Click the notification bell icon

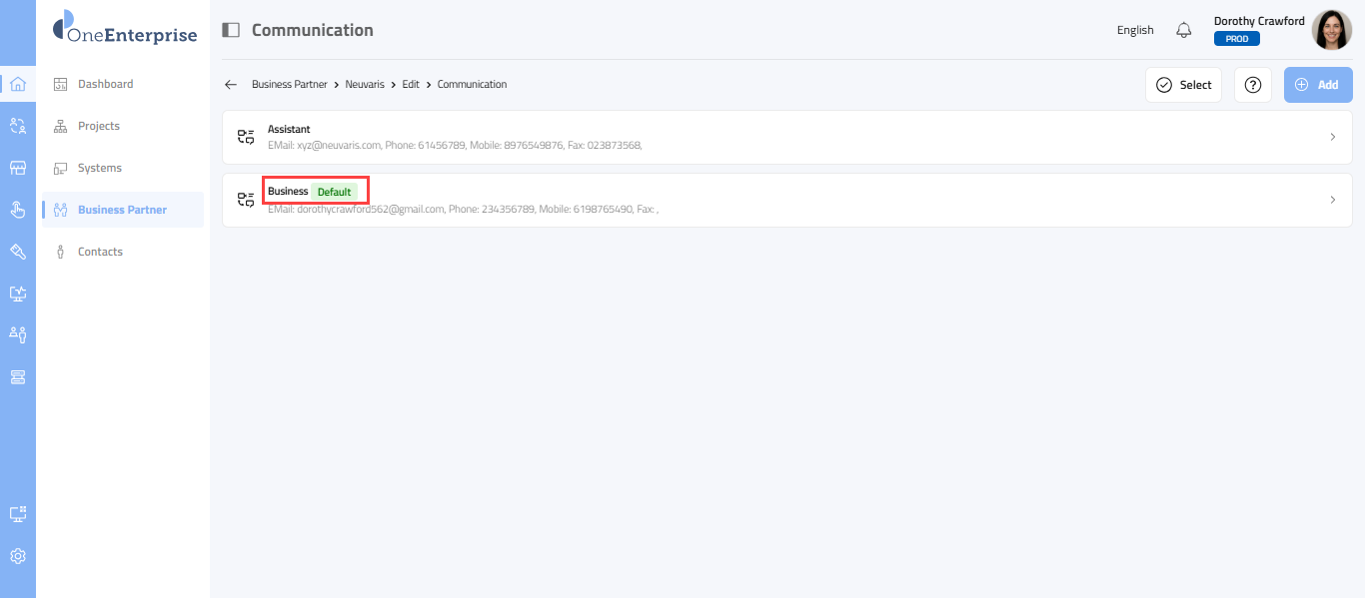pyautogui.click(x=1184, y=30)
